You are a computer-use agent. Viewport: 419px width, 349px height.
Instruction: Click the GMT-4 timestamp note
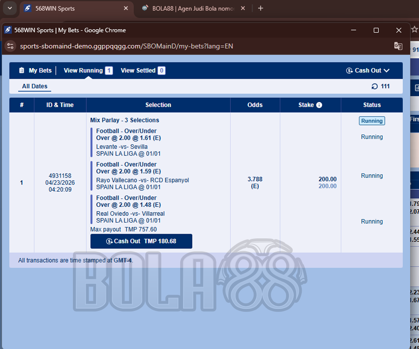(76, 260)
